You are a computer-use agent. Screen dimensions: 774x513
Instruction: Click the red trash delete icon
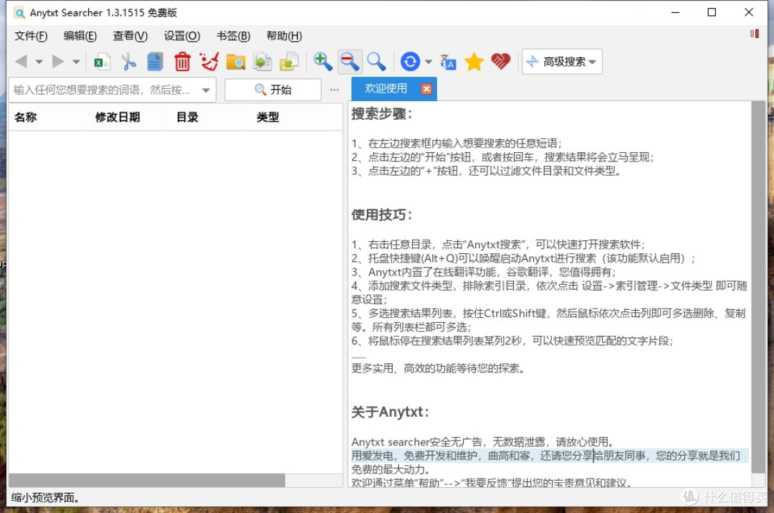[x=182, y=62]
